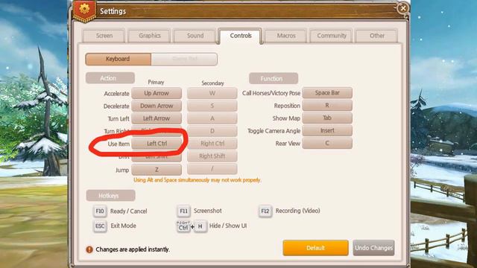Click the H key icon for Hide/Show UI
Viewport: 477px width, 268px height.
pyautogui.click(x=200, y=226)
